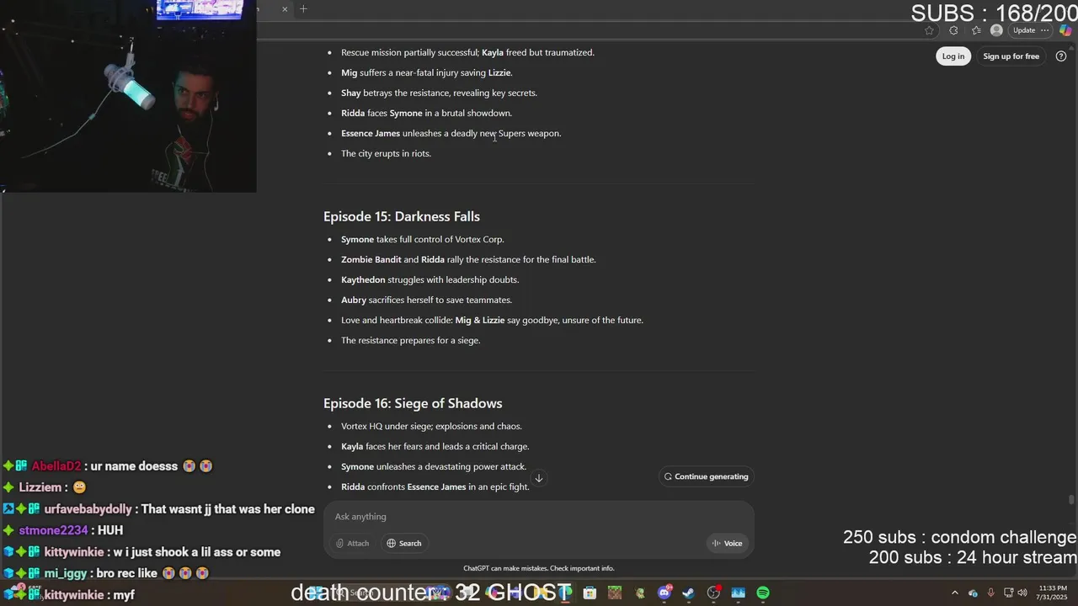The width and height of the screenshot is (1078, 606).
Task: Click the OneDrive cloud tray icon
Action: pos(973,593)
